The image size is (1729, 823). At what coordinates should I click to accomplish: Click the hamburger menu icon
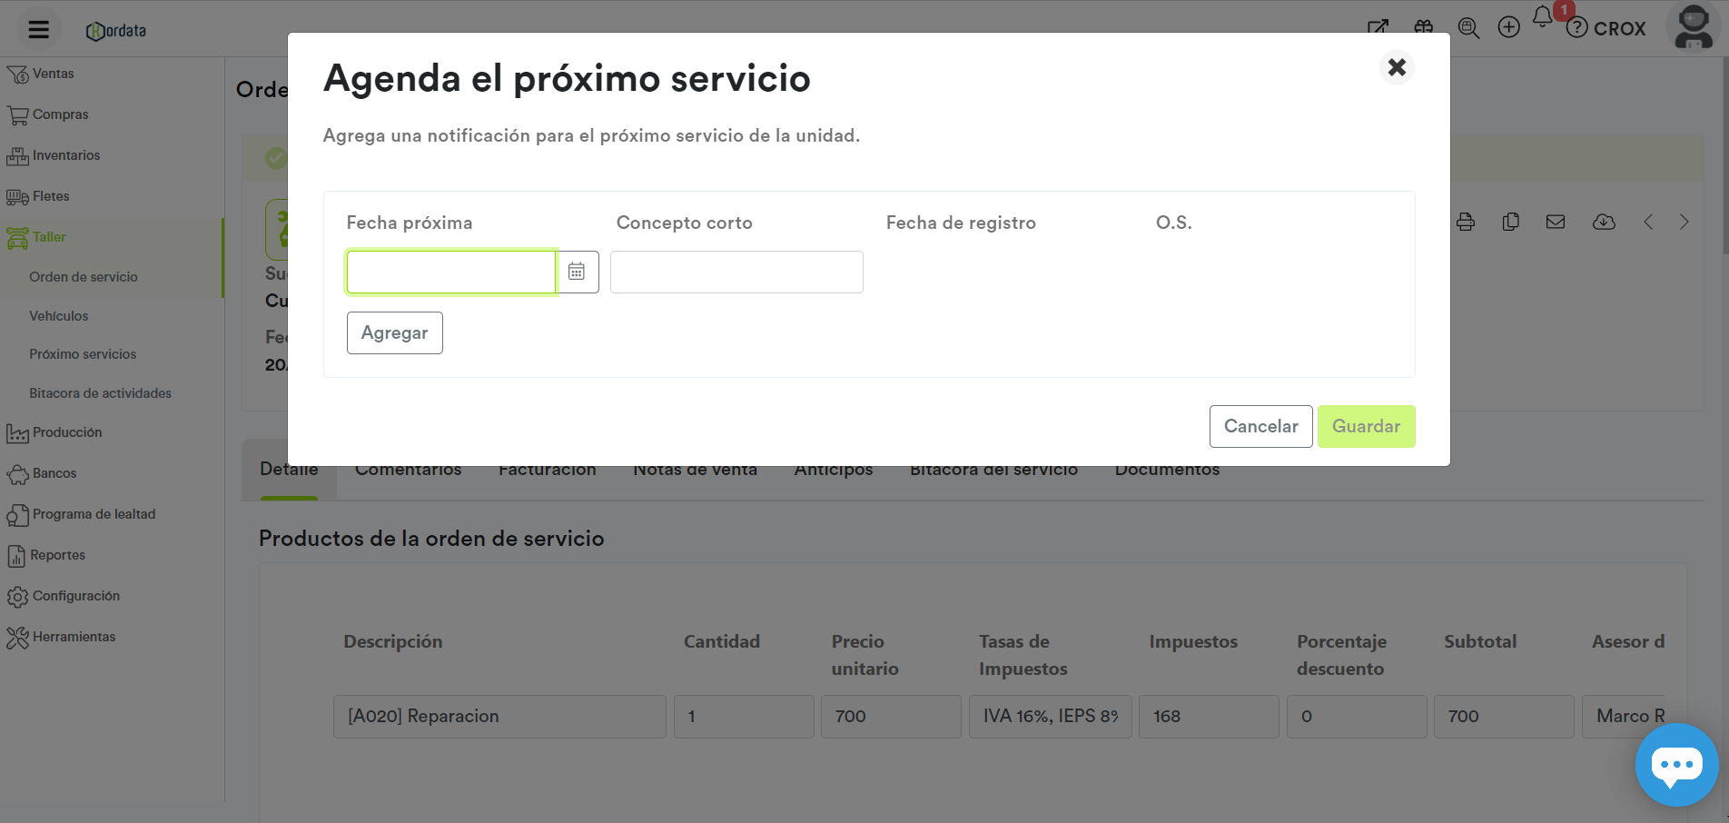click(x=38, y=30)
